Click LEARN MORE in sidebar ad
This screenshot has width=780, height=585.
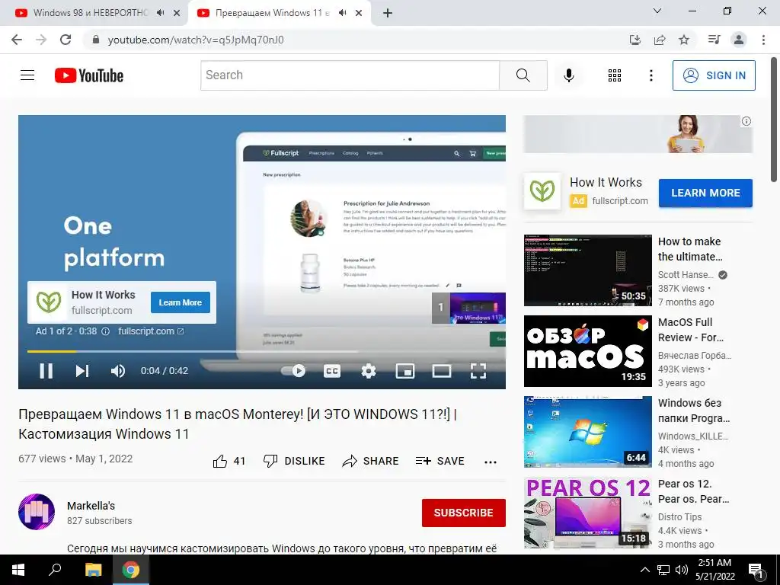tap(705, 193)
